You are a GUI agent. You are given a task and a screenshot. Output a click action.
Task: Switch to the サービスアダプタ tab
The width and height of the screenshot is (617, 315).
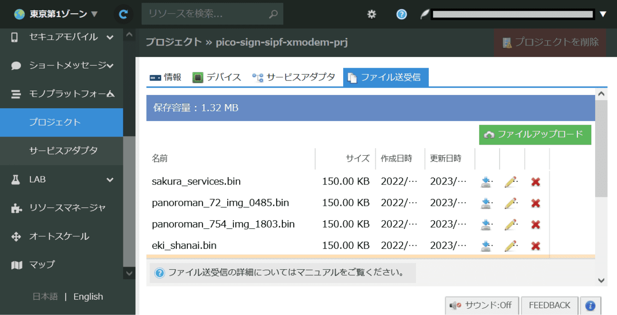(294, 77)
